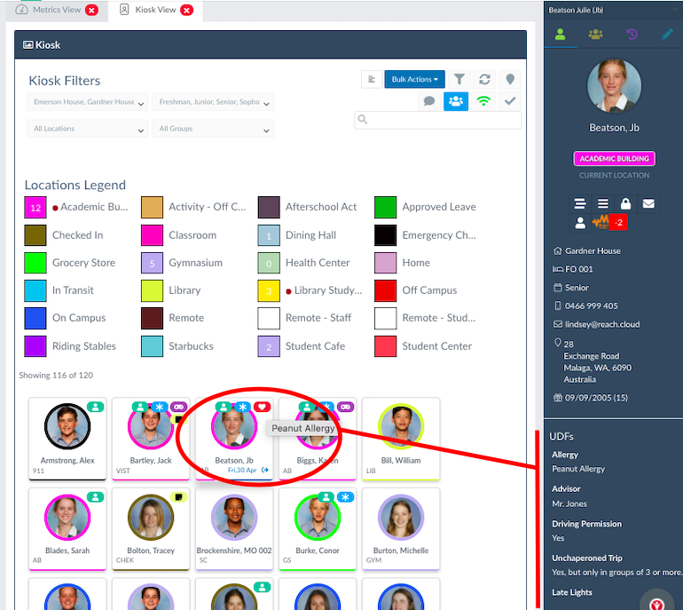Open the purple history clock tab in side panel
The height and width of the screenshot is (610, 683).
(632, 35)
